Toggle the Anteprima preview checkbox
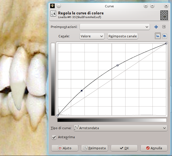172x156 pixels. (54, 137)
